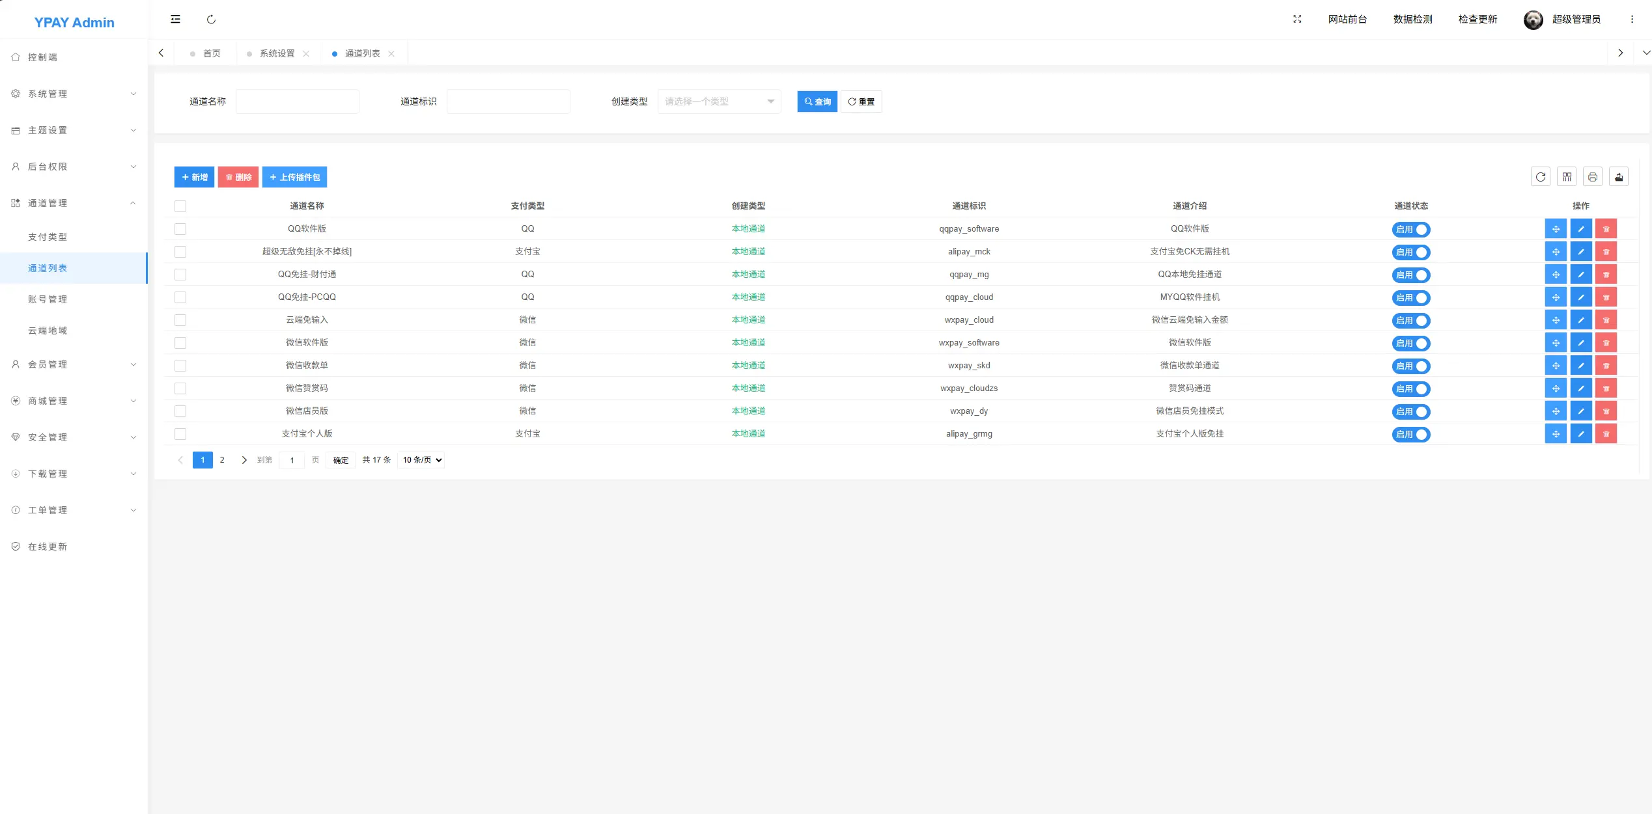The image size is (1652, 814).
Task: Delete 支付宝个人版 using trash icon
Action: pos(1606,434)
